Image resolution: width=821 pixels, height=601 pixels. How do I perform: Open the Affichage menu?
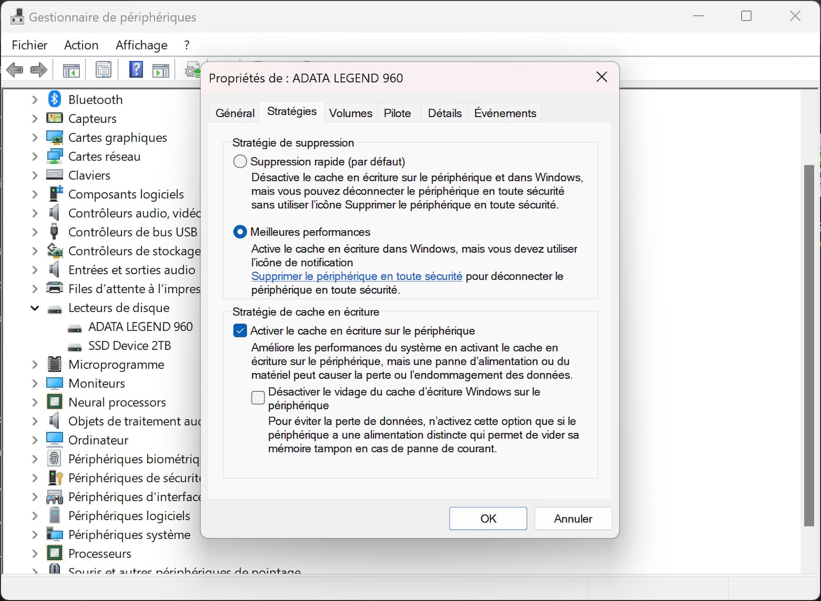[x=141, y=45]
